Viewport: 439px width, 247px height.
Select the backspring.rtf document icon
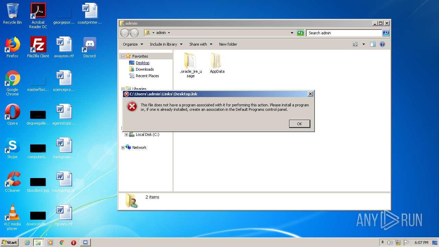click(64, 182)
